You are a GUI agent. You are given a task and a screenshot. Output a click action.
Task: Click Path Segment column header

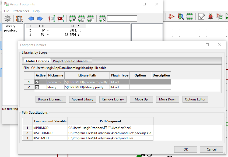tap(110, 121)
